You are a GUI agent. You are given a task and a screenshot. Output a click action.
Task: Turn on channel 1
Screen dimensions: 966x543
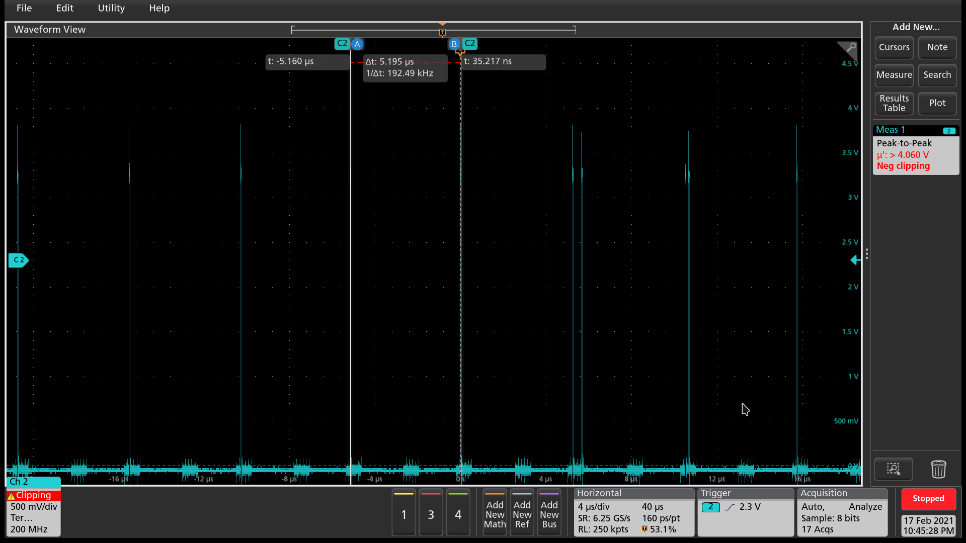[x=404, y=512]
